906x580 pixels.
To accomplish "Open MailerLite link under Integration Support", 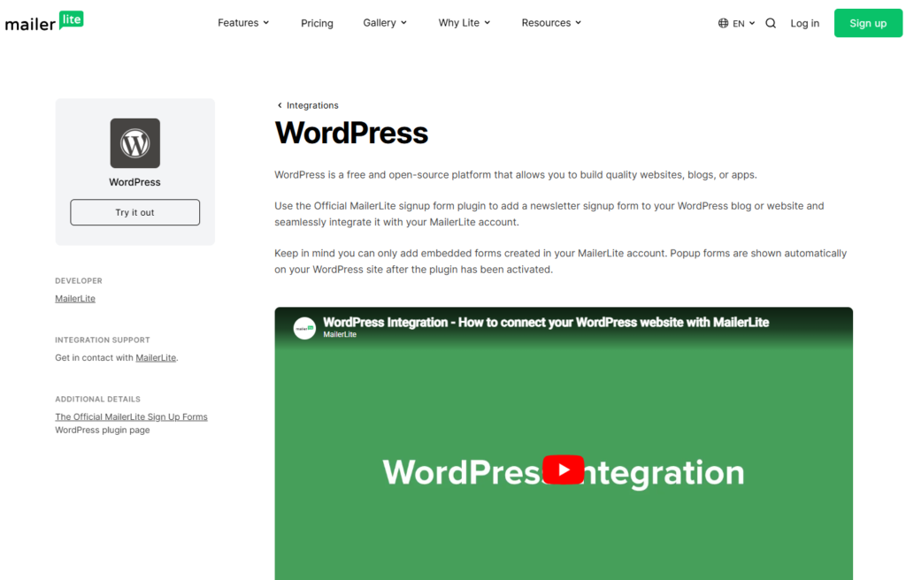I will tap(156, 357).
